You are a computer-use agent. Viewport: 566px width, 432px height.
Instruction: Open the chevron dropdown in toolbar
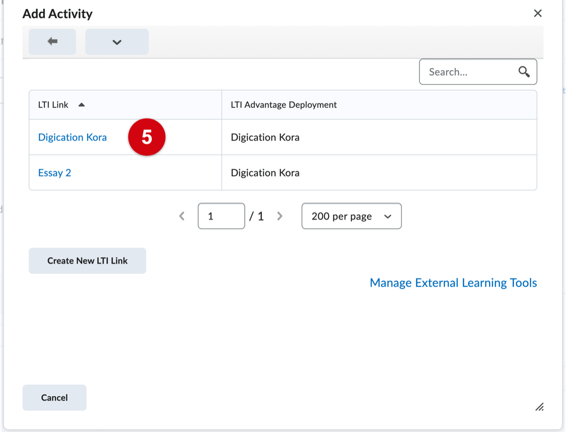click(117, 42)
